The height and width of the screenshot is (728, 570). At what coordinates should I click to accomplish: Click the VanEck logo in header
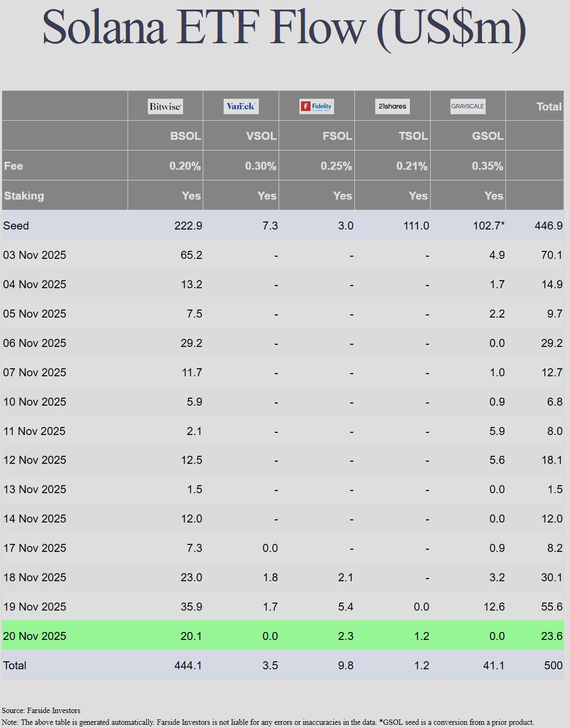pyautogui.click(x=241, y=106)
